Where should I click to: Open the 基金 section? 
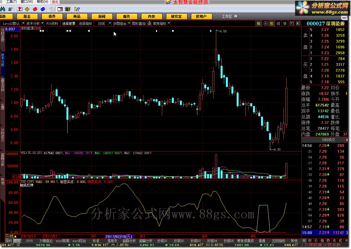(x=27, y=16)
